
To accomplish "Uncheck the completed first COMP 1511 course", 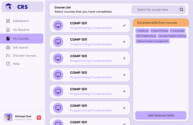I will 124,25.
